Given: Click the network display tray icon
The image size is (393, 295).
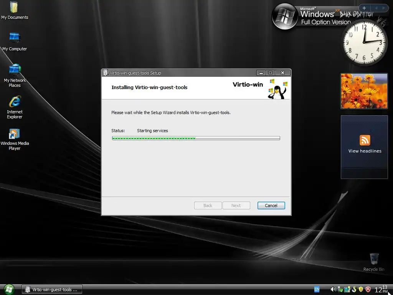Looking at the screenshot, I should point(347,290).
